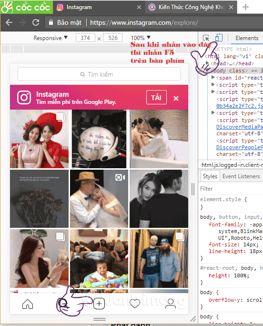263x326 pixels.
Task: Open a new browser tab
Action: coord(245,7)
